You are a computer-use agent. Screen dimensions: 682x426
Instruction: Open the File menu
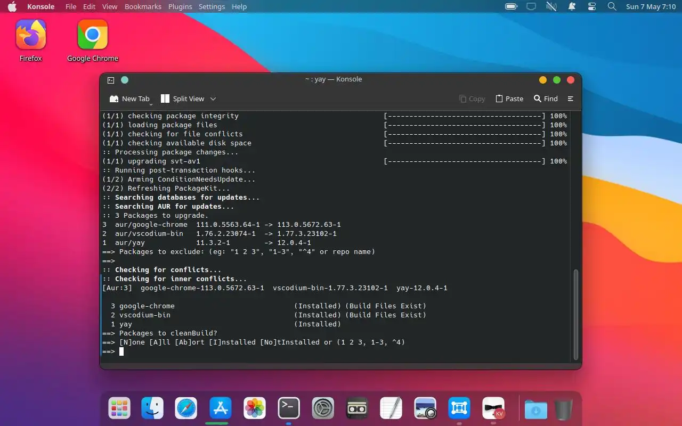[x=71, y=6]
